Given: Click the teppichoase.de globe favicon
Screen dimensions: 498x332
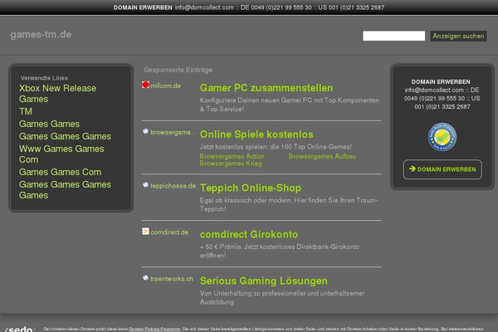Looking at the screenshot, I should coord(145,185).
